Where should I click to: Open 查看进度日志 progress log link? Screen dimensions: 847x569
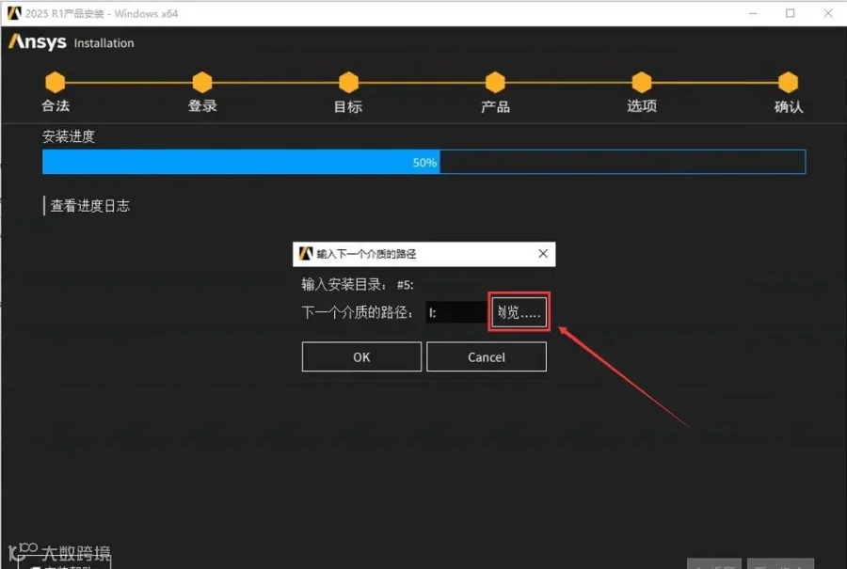tap(89, 206)
